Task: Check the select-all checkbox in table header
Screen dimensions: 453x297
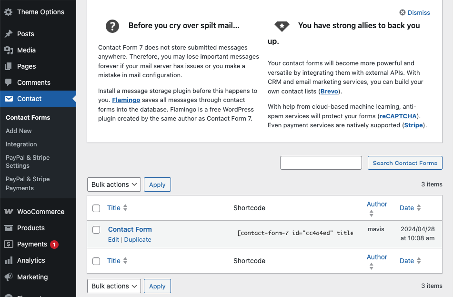Action: point(96,208)
